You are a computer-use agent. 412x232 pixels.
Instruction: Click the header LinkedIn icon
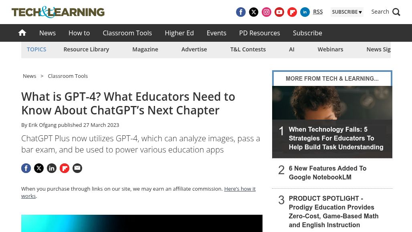305,12
